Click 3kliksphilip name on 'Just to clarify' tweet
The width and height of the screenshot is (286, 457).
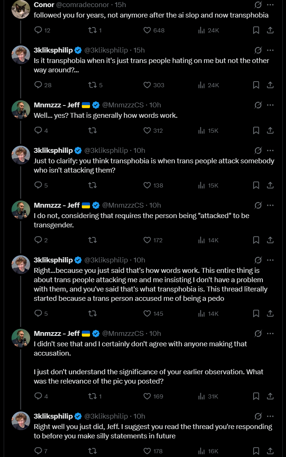click(53, 151)
